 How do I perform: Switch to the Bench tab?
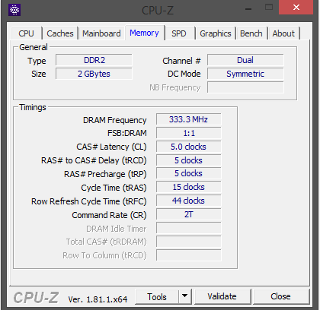point(251,33)
